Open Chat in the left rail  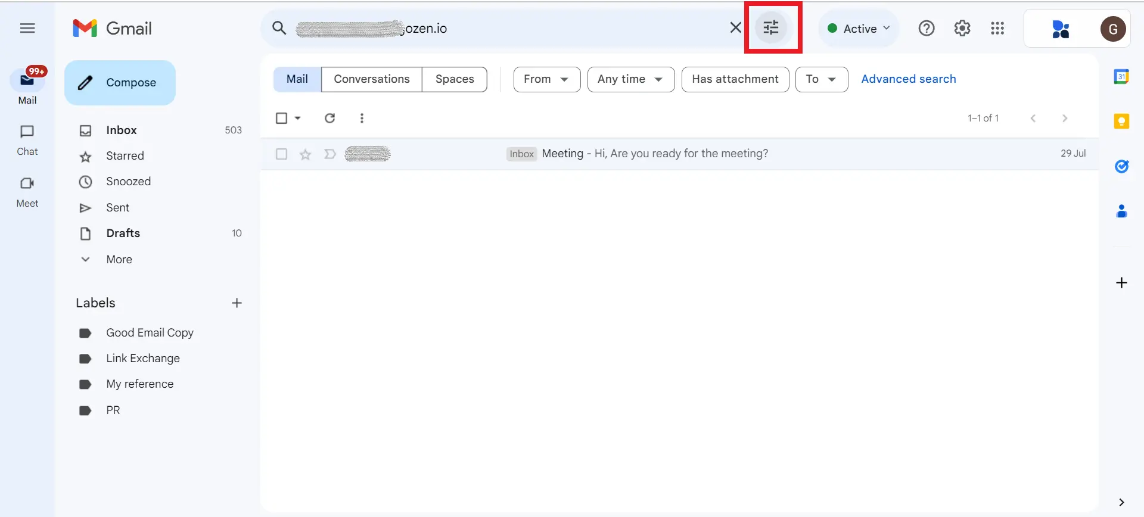pyautogui.click(x=27, y=141)
